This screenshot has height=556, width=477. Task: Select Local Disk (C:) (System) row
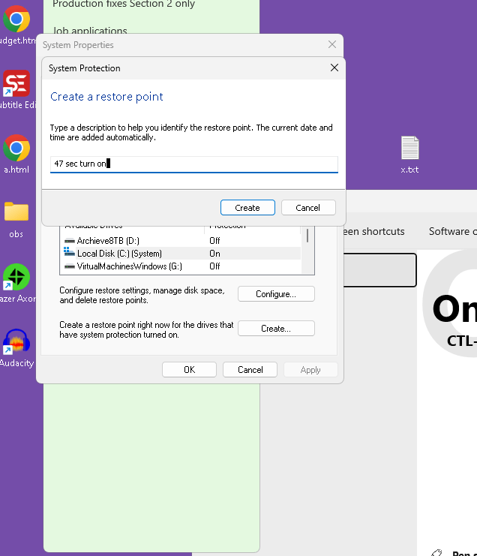coord(181,254)
